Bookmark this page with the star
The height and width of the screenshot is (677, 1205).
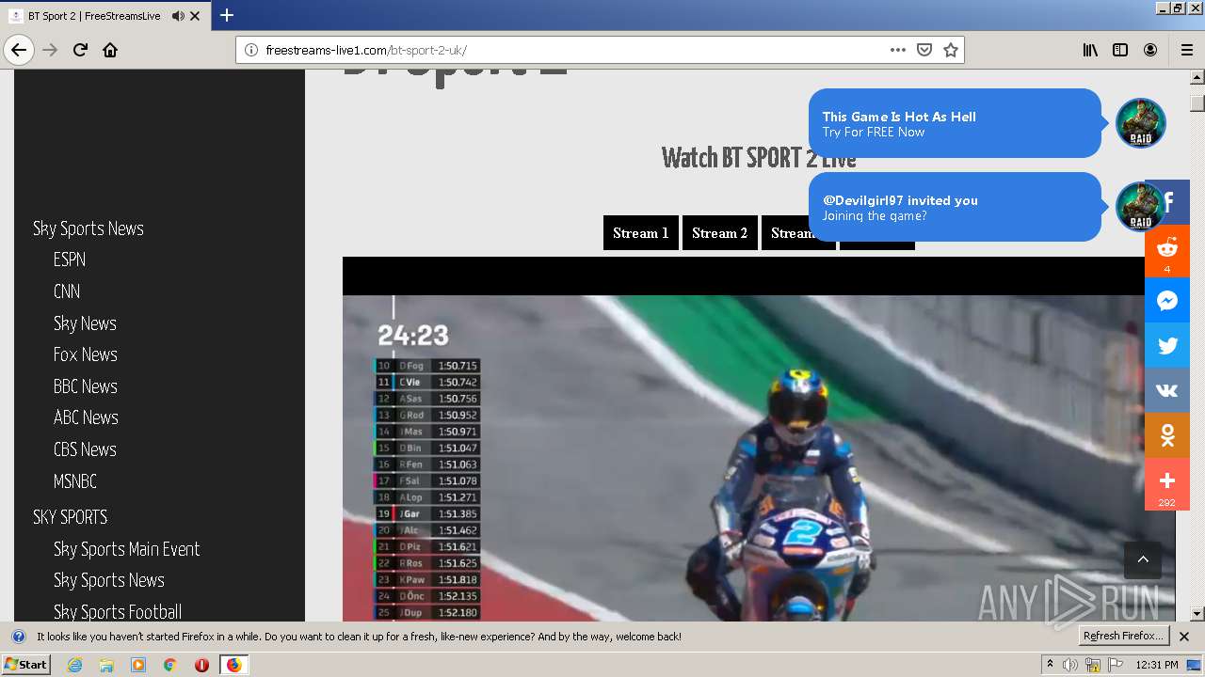(951, 50)
